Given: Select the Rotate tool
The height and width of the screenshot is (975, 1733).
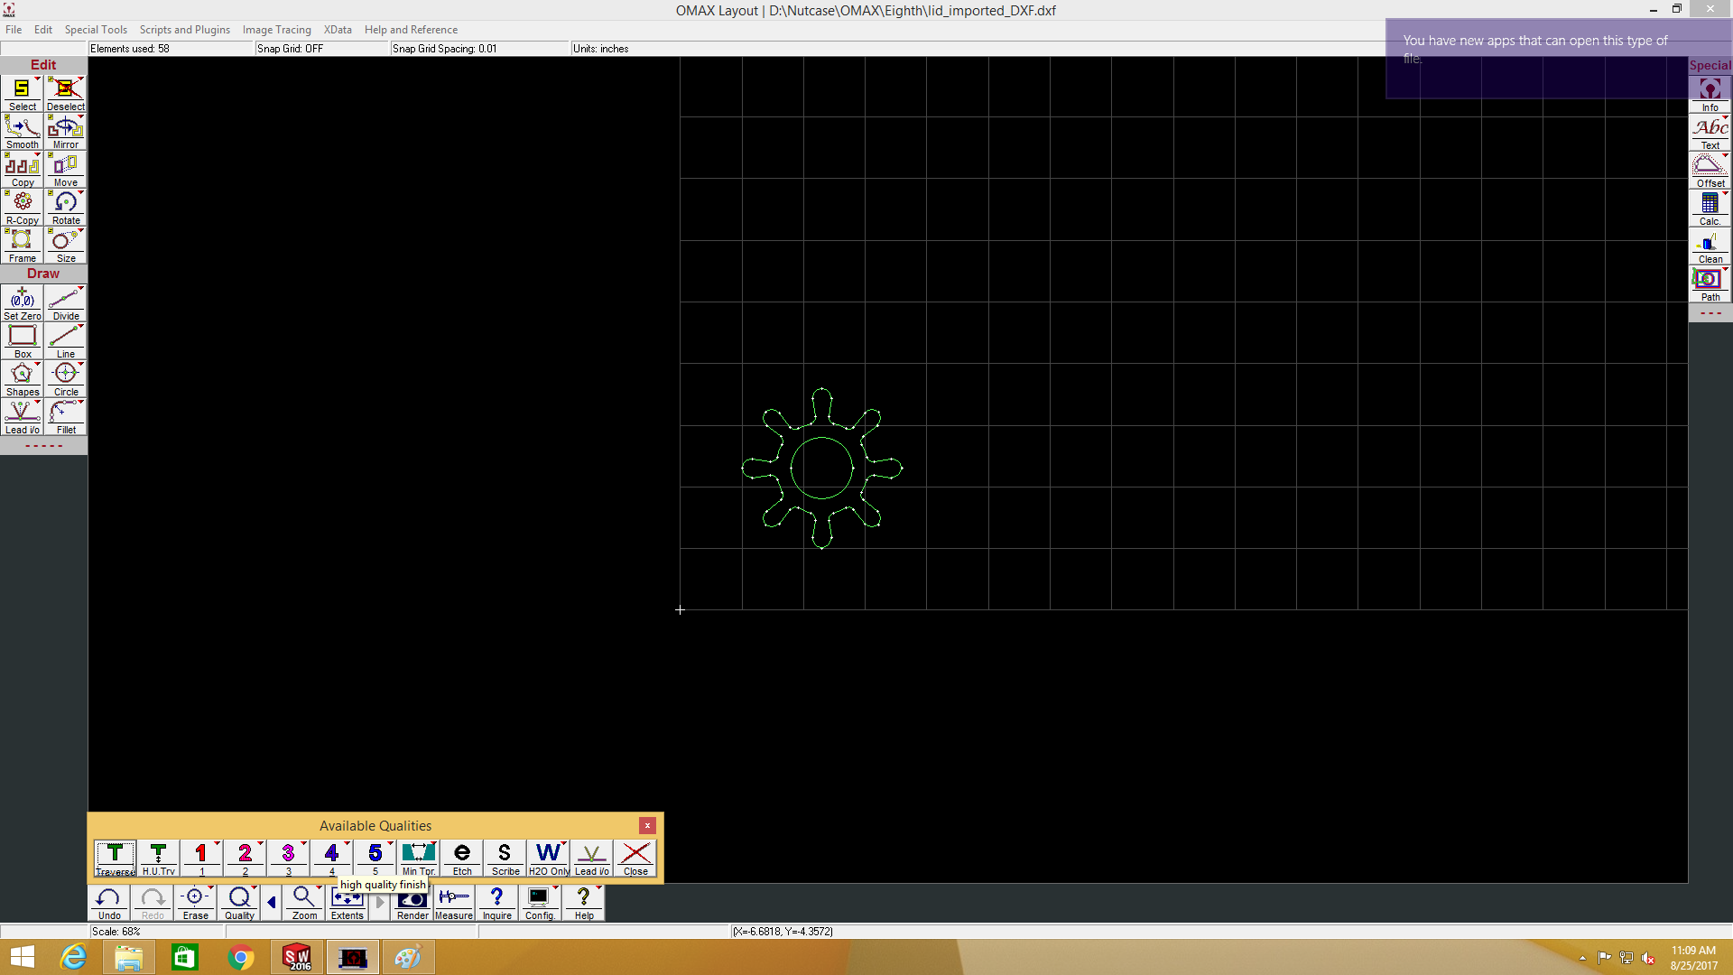Looking at the screenshot, I should pos(65,208).
